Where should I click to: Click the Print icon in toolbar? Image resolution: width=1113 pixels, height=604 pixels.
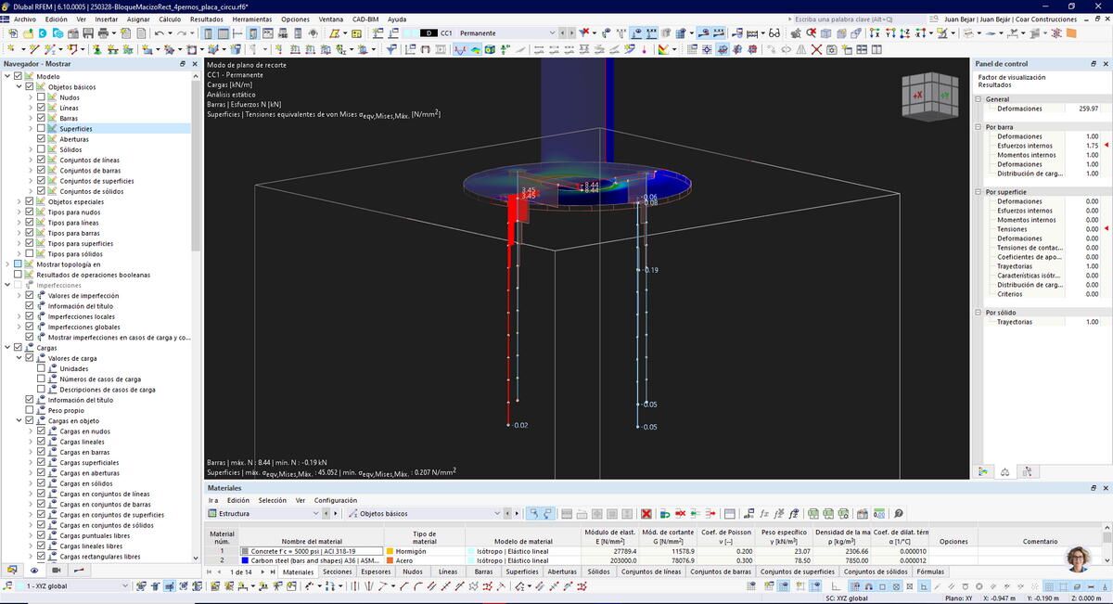click(102, 32)
